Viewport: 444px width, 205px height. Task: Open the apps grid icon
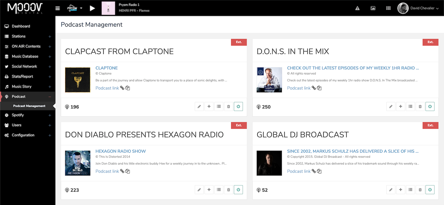[388, 8]
